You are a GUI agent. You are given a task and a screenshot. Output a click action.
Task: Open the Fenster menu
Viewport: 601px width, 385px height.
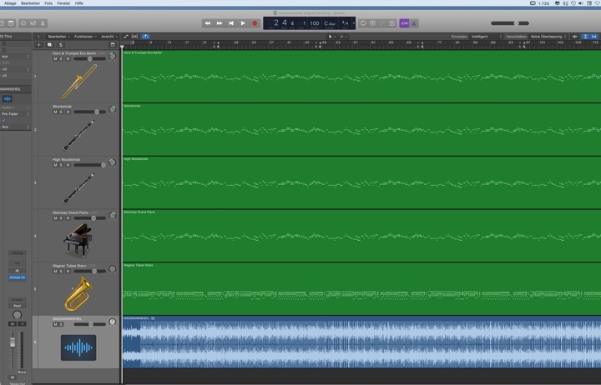[63, 3]
